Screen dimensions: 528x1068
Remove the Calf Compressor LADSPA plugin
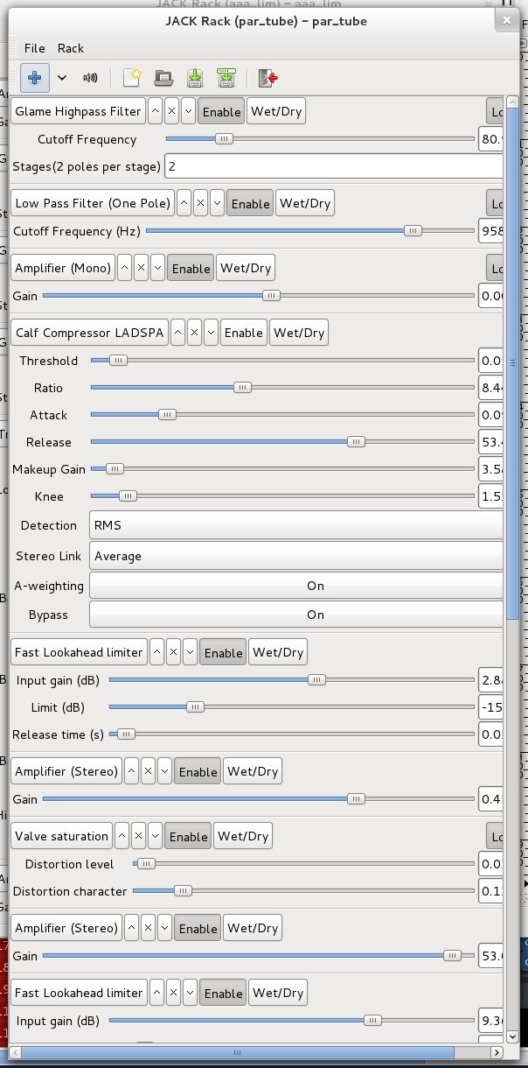click(x=194, y=333)
